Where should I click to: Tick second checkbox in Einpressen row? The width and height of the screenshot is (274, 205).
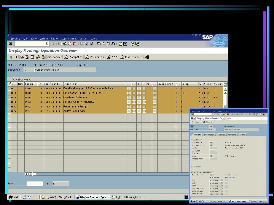pyautogui.click(x=134, y=93)
